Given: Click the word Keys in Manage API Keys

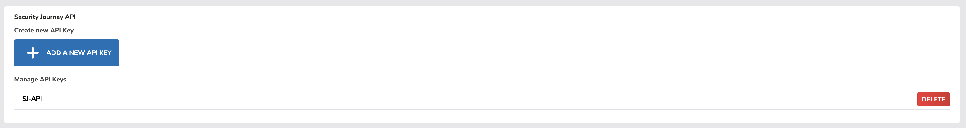Looking at the screenshot, I should pyautogui.click(x=59, y=79).
